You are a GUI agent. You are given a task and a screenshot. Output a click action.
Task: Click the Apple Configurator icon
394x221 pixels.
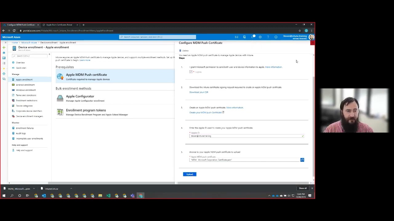coord(60,98)
